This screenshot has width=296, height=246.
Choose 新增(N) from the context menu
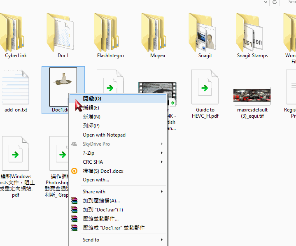tap(118, 117)
